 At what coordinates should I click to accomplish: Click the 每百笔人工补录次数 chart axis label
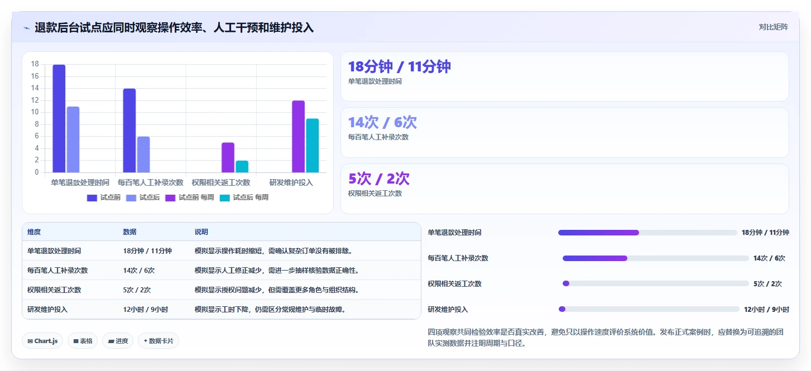click(x=151, y=182)
